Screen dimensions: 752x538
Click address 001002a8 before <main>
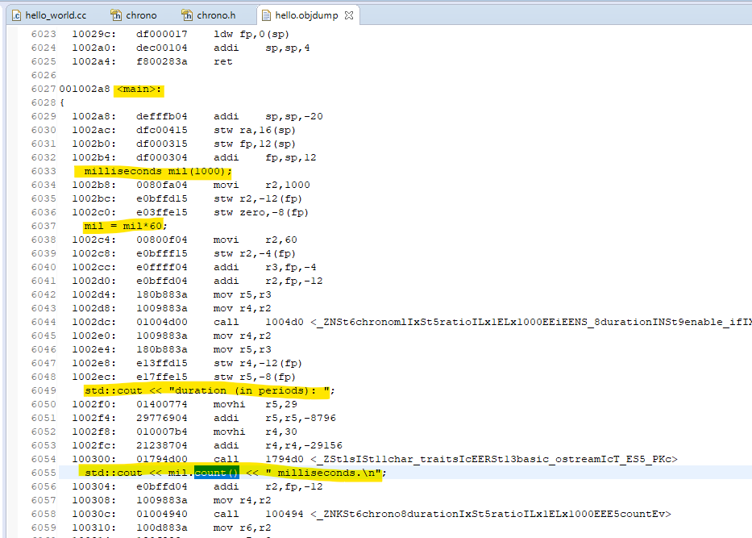pos(85,90)
